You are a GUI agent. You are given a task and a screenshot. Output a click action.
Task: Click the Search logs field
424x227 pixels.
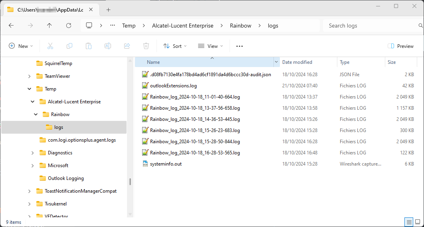tap(371, 26)
